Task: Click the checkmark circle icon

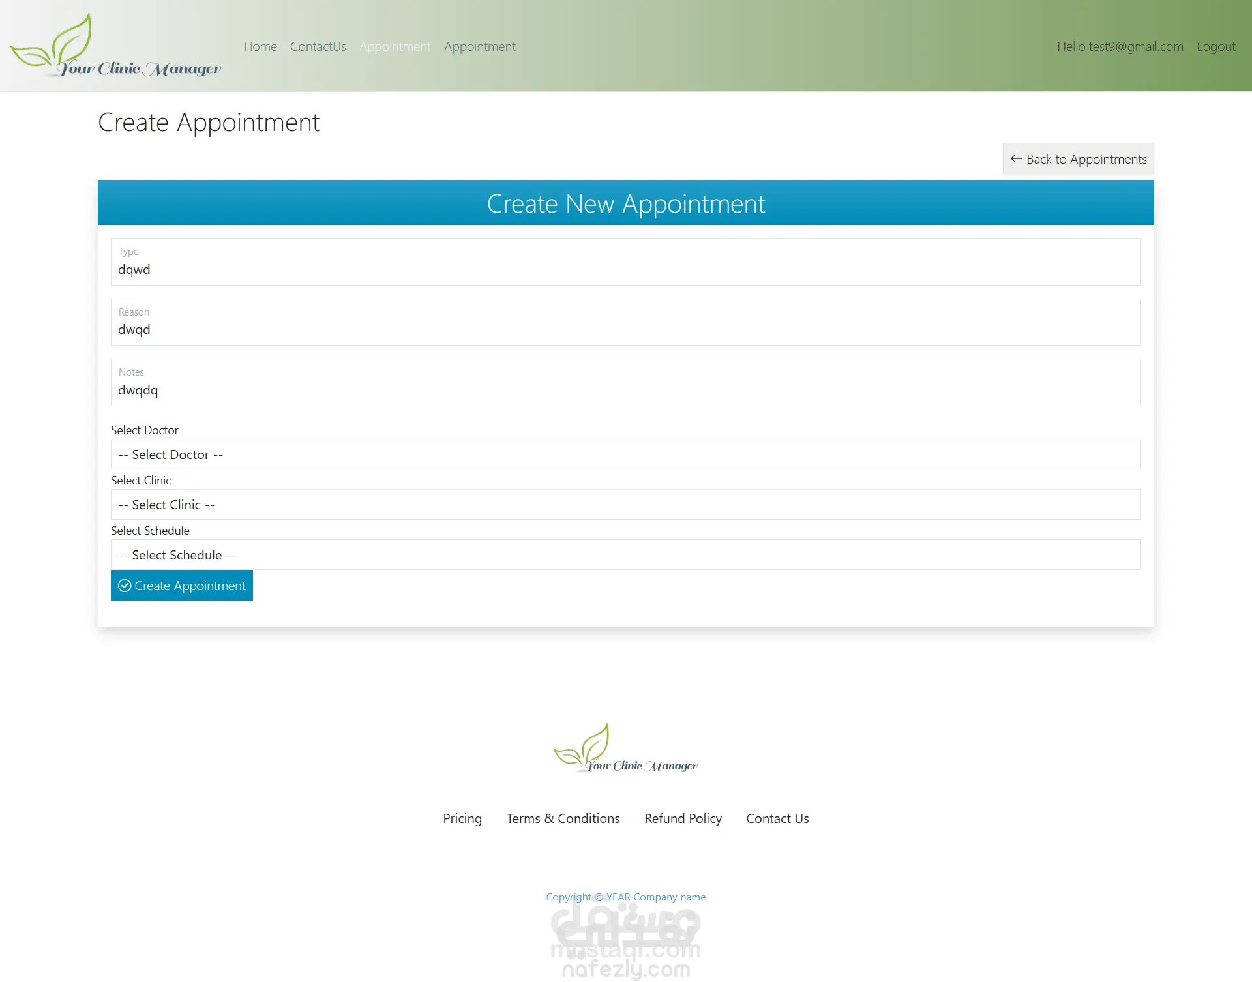Action: [x=125, y=586]
